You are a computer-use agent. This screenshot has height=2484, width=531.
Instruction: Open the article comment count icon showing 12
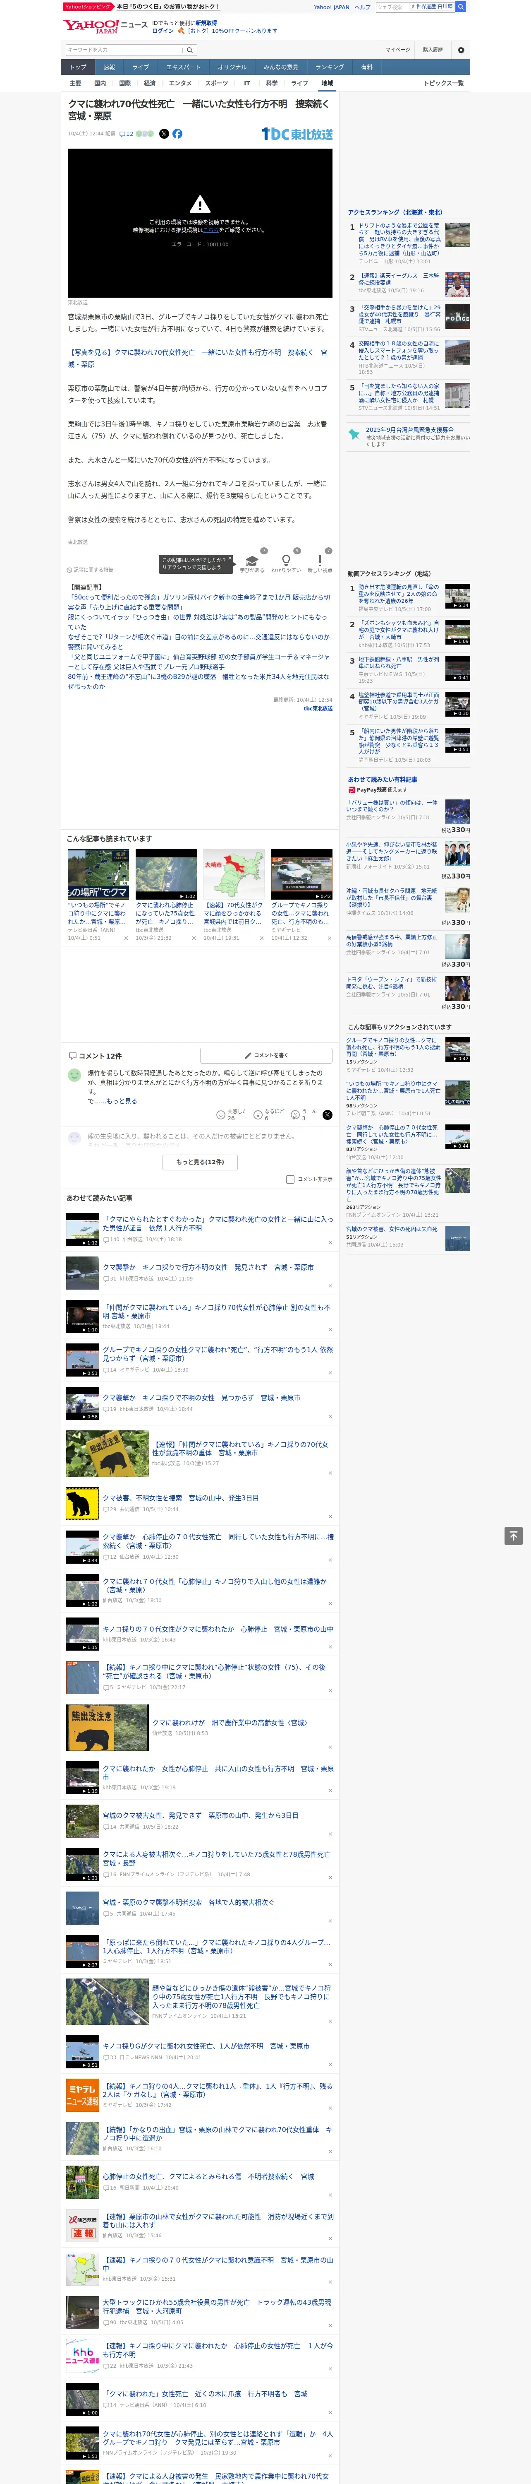coord(126,134)
